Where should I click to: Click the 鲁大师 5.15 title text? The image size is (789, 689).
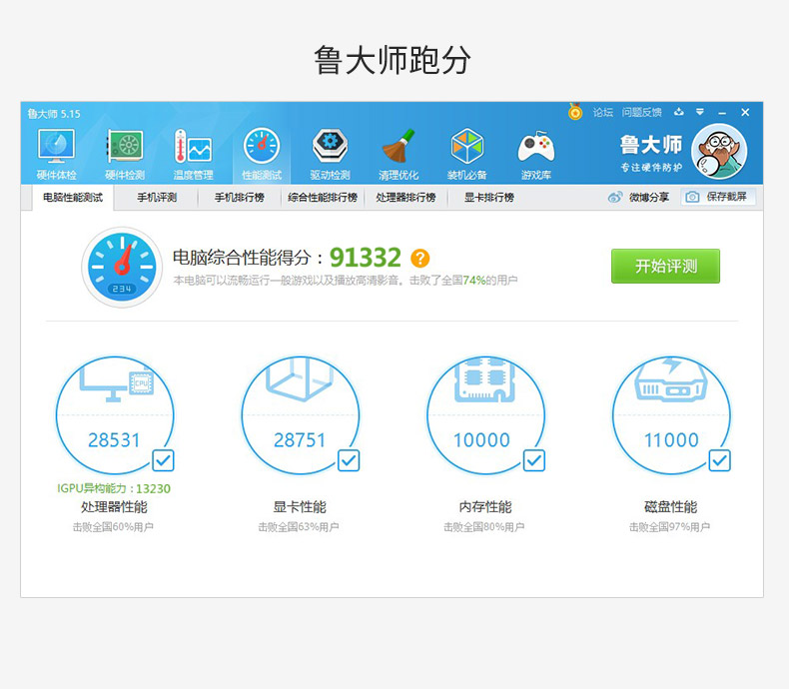[54, 114]
